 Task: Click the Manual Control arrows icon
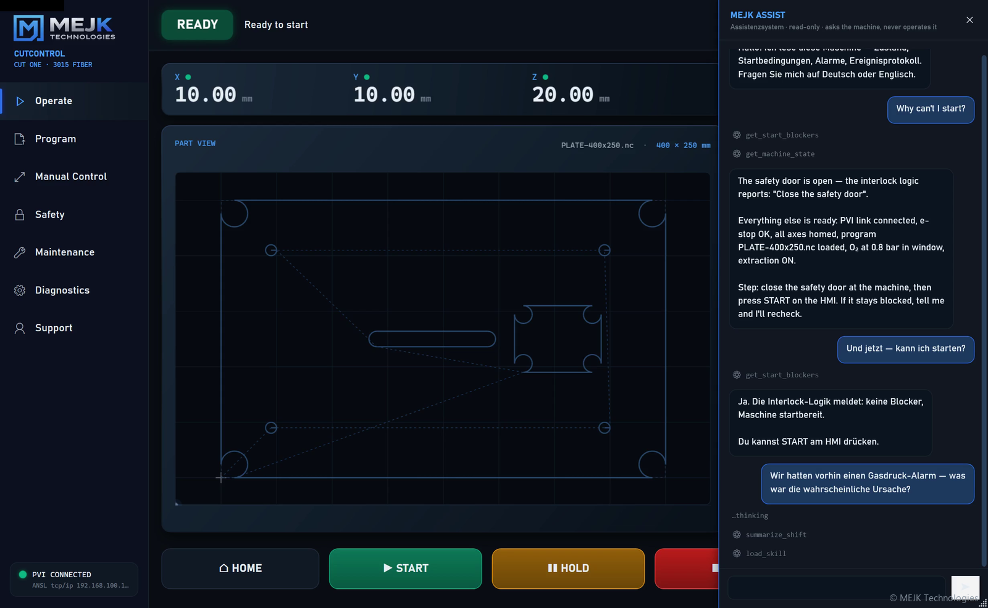[x=20, y=177]
